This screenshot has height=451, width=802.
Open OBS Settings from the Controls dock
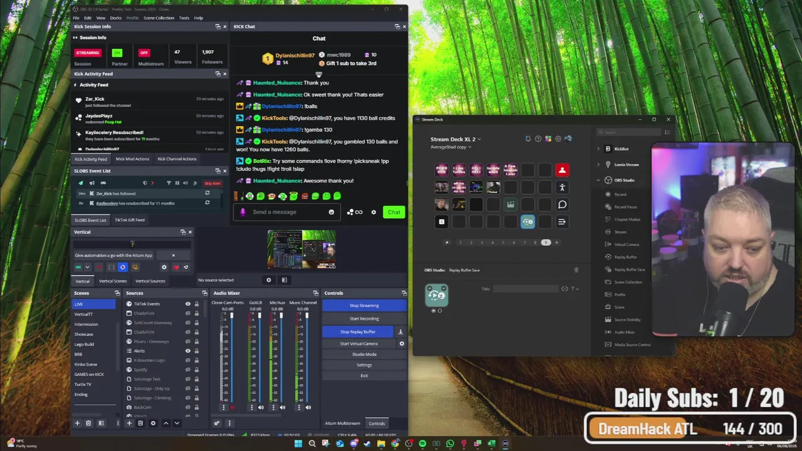pos(364,365)
